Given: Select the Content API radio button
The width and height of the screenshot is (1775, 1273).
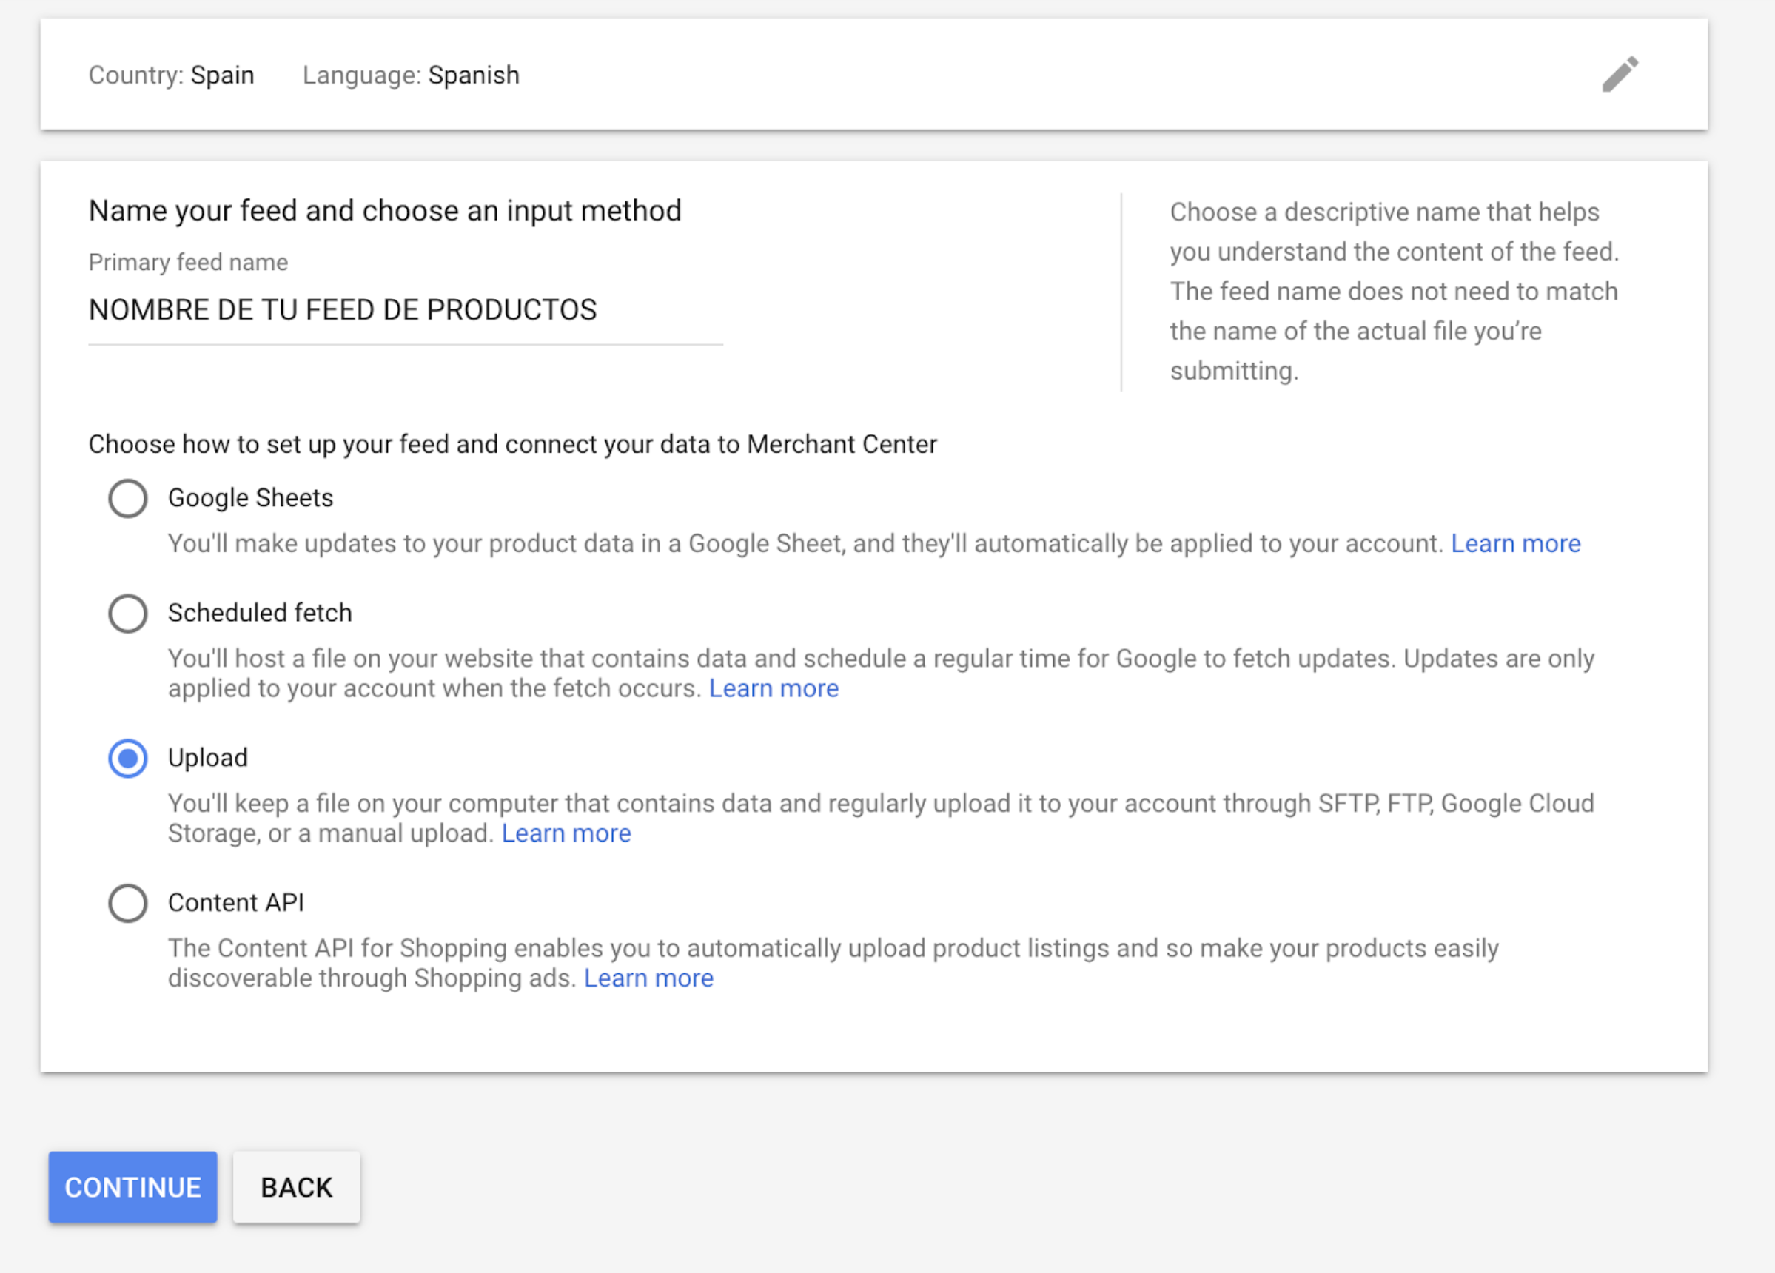Looking at the screenshot, I should tap(127, 903).
